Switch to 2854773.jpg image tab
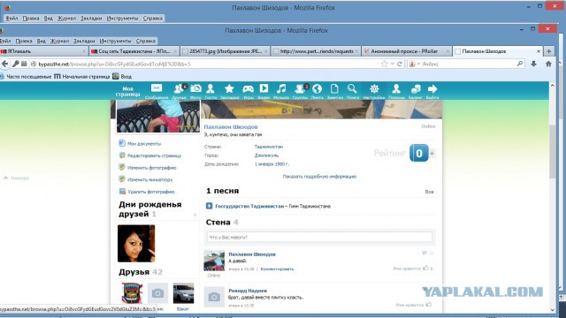The width and height of the screenshot is (566, 318). coord(226,51)
